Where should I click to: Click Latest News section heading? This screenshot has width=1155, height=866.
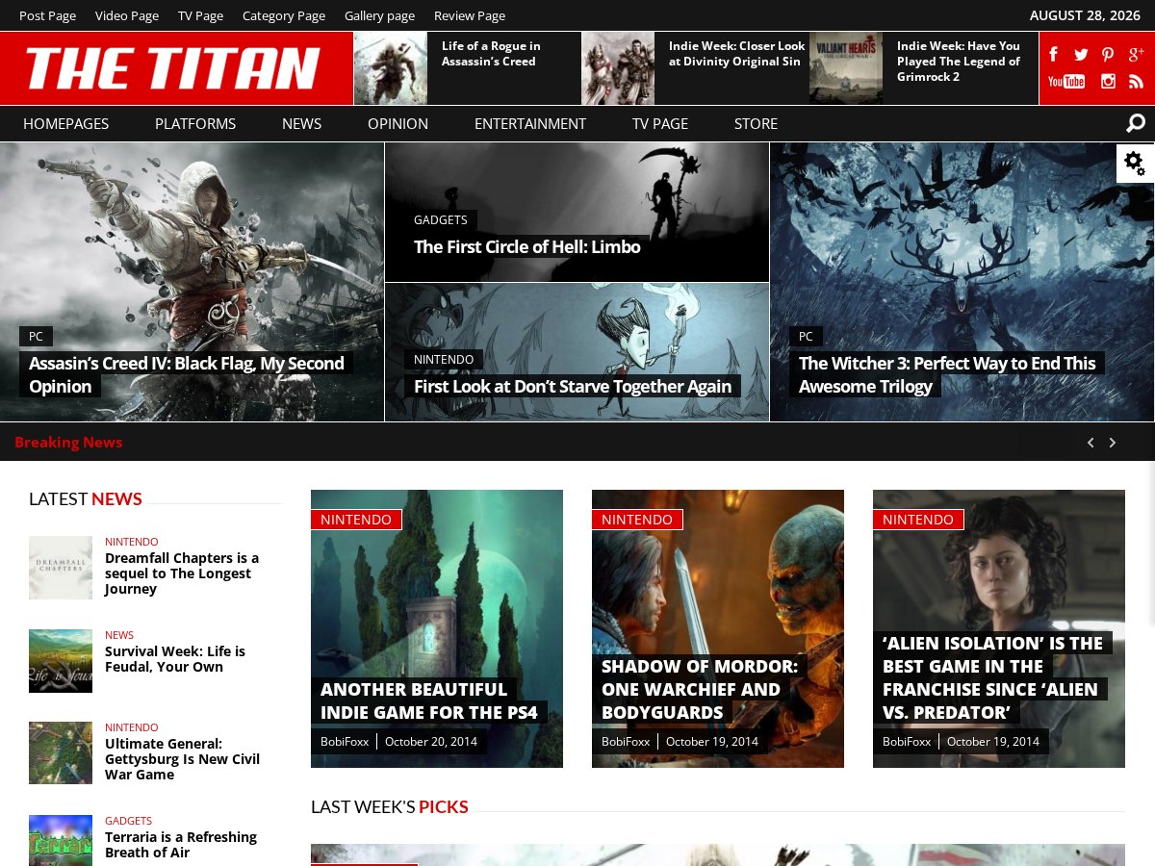click(86, 498)
